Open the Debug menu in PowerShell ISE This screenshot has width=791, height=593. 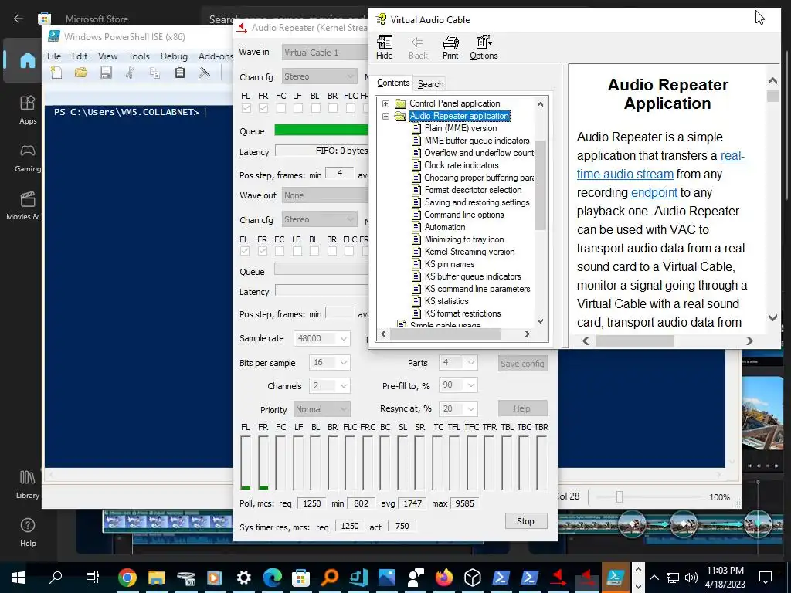pos(174,56)
